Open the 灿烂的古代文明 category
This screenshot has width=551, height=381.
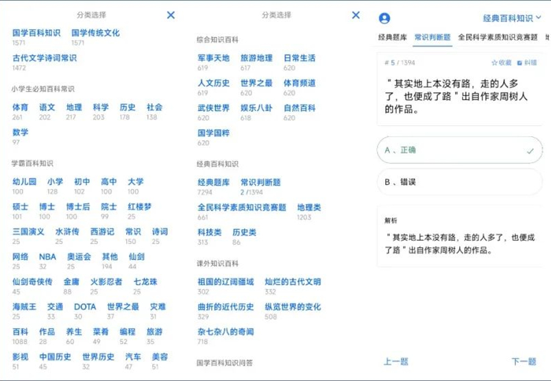point(293,282)
